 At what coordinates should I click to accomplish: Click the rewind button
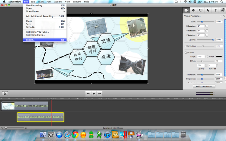88,94
